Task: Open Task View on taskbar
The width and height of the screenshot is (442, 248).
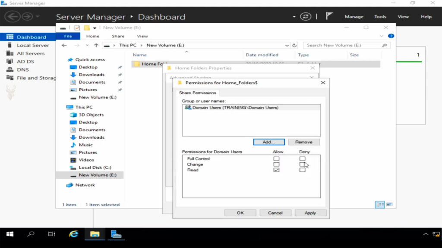Action: (51, 234)
